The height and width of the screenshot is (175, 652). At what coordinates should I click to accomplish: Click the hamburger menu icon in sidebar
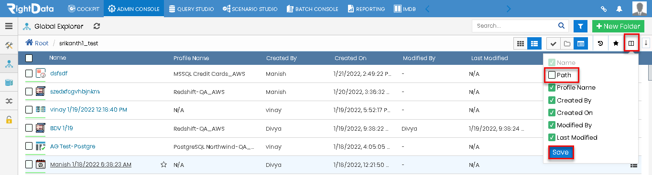(9, 26)
